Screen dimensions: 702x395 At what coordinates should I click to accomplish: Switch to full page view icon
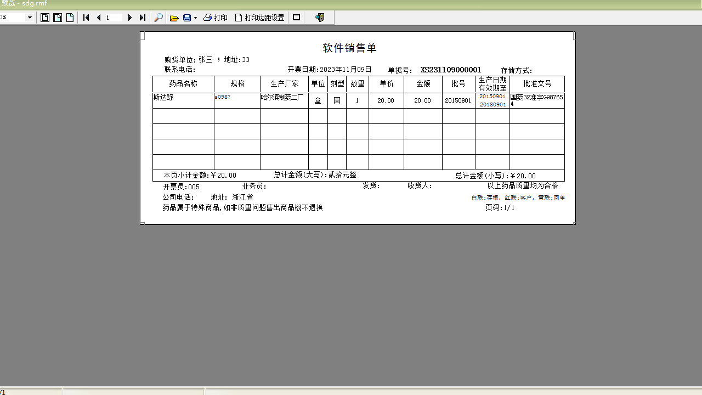tap(44, 17)
